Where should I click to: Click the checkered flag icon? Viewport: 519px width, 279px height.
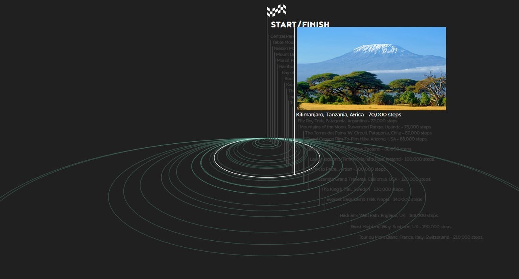coord(277,10)
